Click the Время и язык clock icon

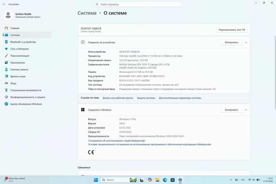tap(6, 76)
